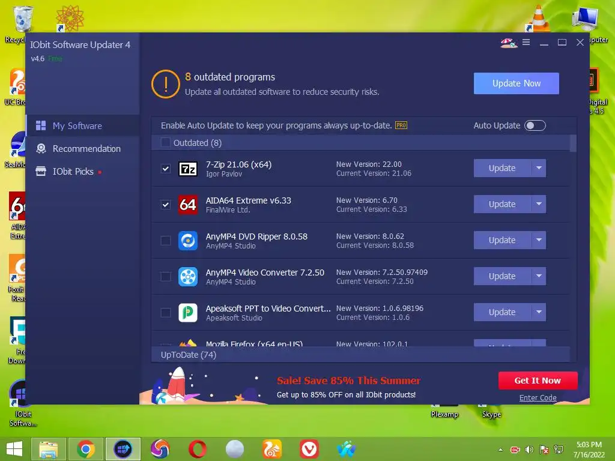Toggle the Auto Update switch
Screen dimensions: 615x461
pyautogui.click(x=535, y=125)
